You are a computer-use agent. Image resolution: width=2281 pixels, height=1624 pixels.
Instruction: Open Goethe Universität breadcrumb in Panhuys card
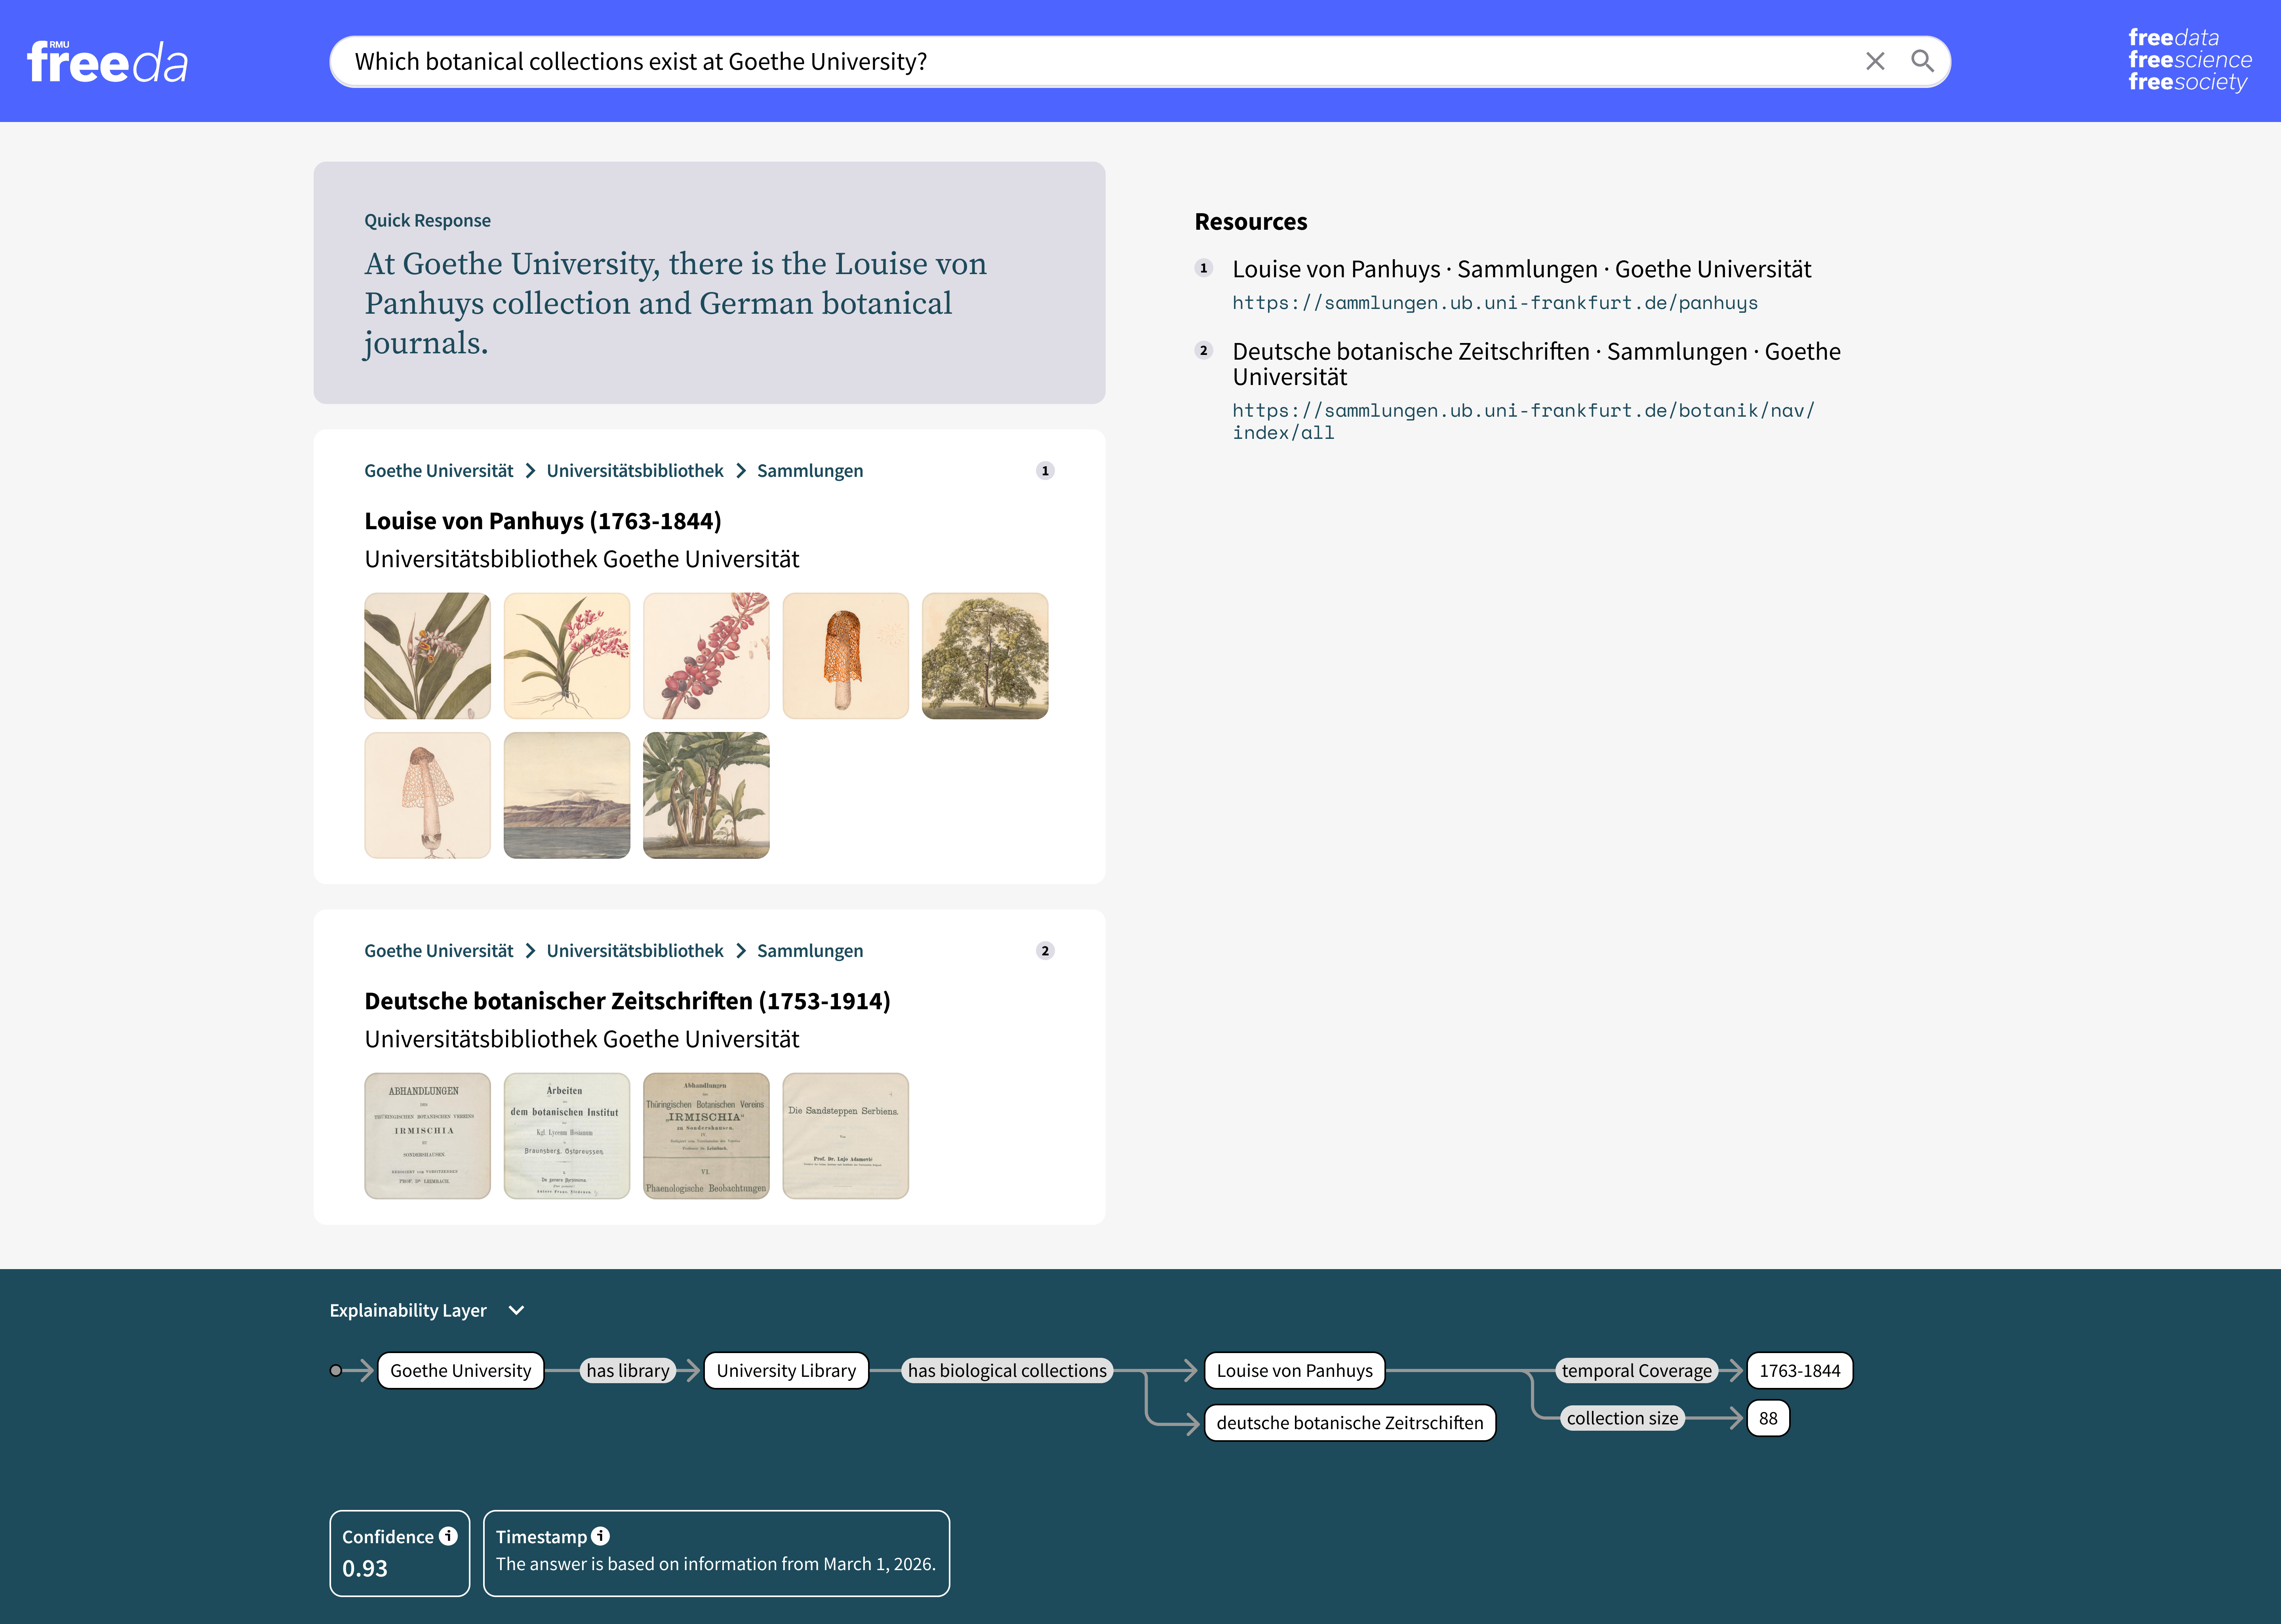coord(439,471)
